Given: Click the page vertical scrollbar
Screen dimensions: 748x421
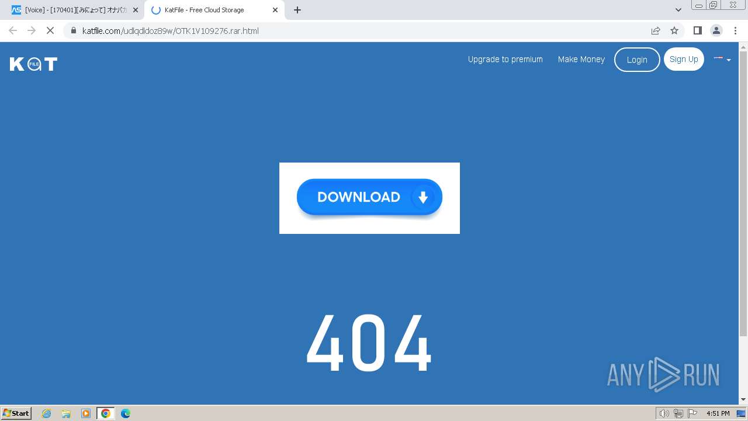Looking at the screenshot, I should pos(743,193).
